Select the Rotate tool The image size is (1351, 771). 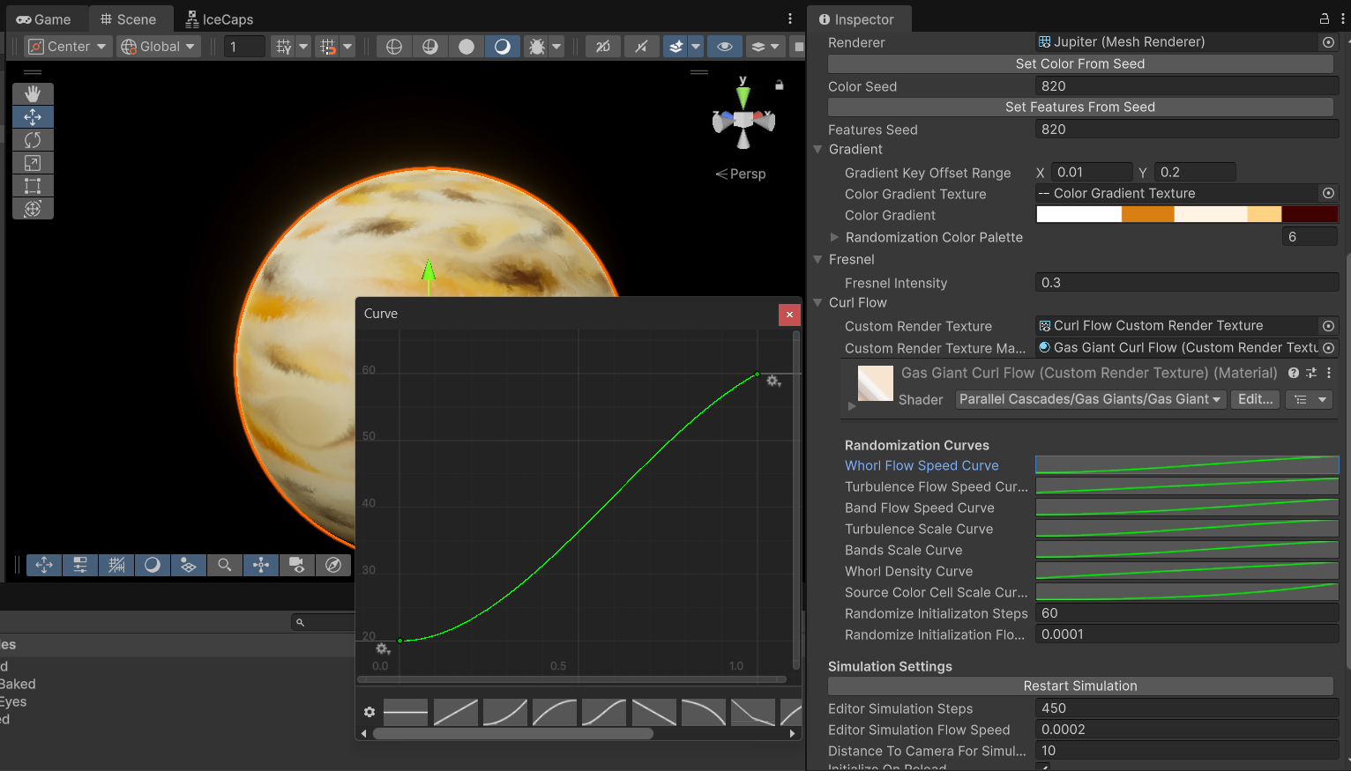click(33, 140)
